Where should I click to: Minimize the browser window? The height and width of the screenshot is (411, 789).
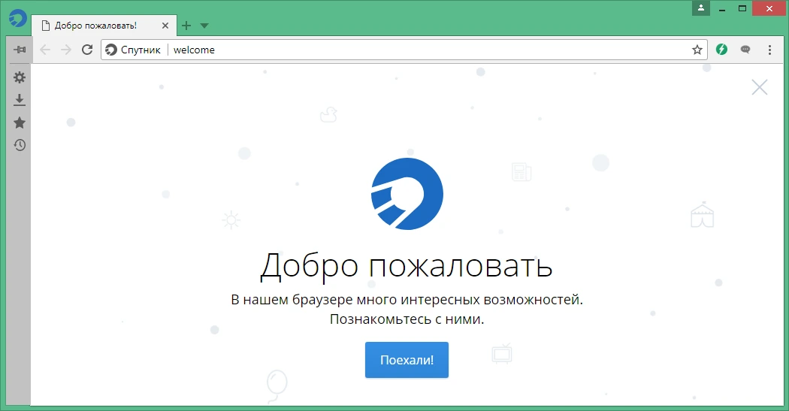[721, 8]
